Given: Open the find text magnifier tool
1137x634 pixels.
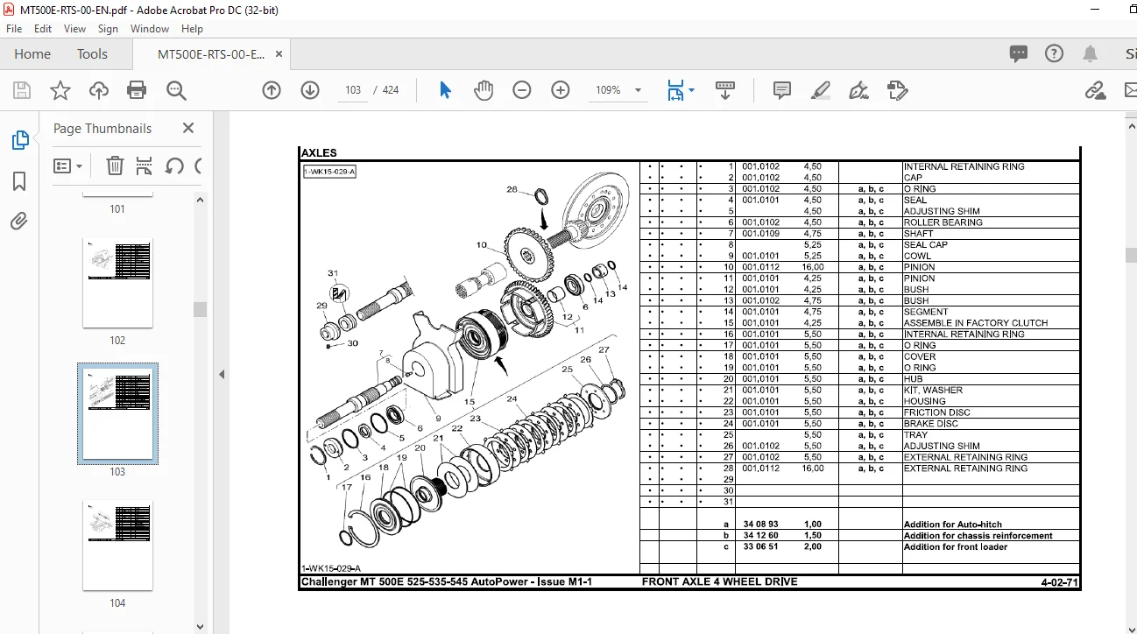Looking at the screenshot, I should 176,90.
